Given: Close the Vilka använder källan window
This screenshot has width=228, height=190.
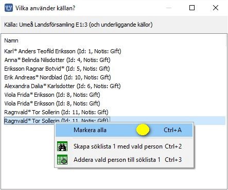Looking at the screenshot, I should point(216,8).
